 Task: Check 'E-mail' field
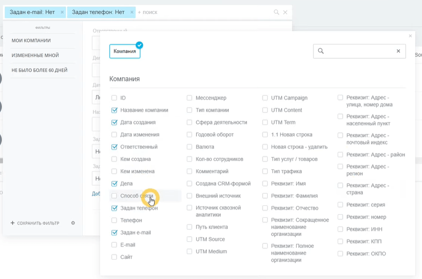[x=114, y=245]
